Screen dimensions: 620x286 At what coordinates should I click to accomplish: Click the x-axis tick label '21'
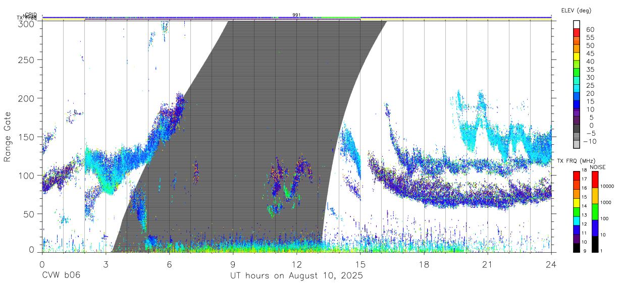(x=487, y=264)
